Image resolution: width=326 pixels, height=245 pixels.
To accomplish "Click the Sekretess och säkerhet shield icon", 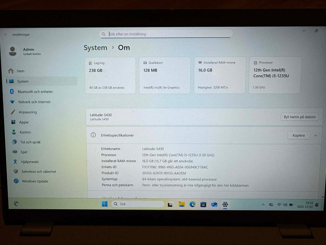I will (16, 171).
